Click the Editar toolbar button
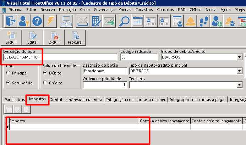 [33, 38]
